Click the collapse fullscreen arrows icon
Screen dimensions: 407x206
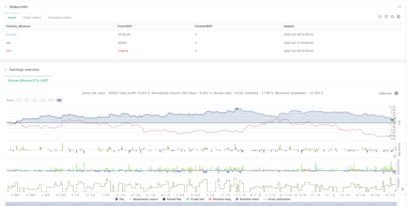click(399, 7)
